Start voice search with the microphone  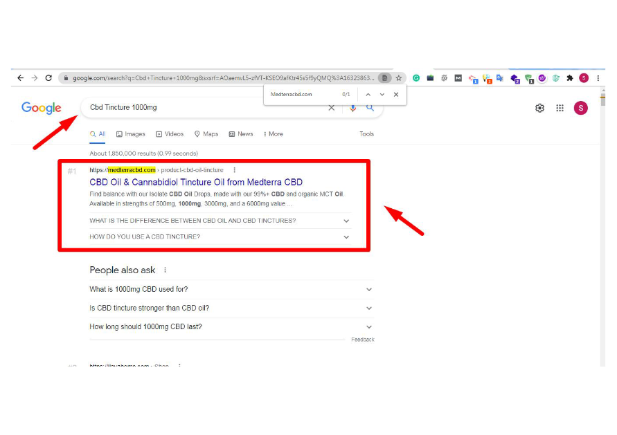tap(353, 108)
